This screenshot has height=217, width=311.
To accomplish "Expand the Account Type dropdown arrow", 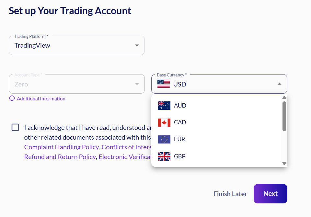I will click(x=137, y=84).
